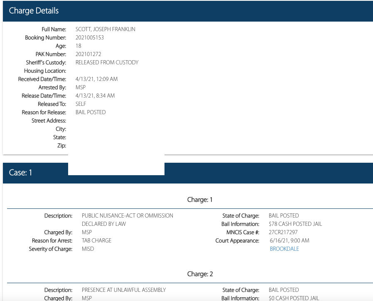Open the BROOKDALE court location link
373x301 pixels.
pyautogui.click(x=284, y=249)
